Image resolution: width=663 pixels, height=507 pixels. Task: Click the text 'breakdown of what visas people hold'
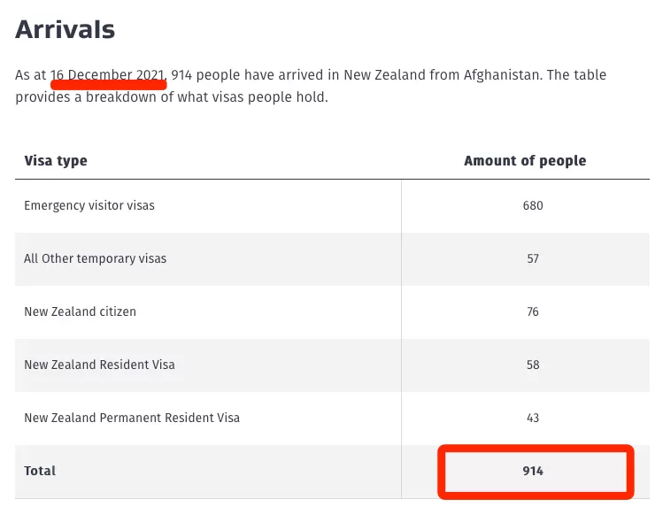(207, 97)
